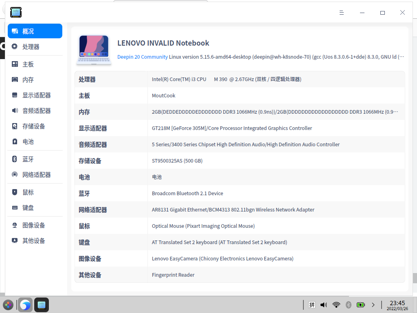
Task: Launch the browser from the taskbar
Action: [25, 304]
